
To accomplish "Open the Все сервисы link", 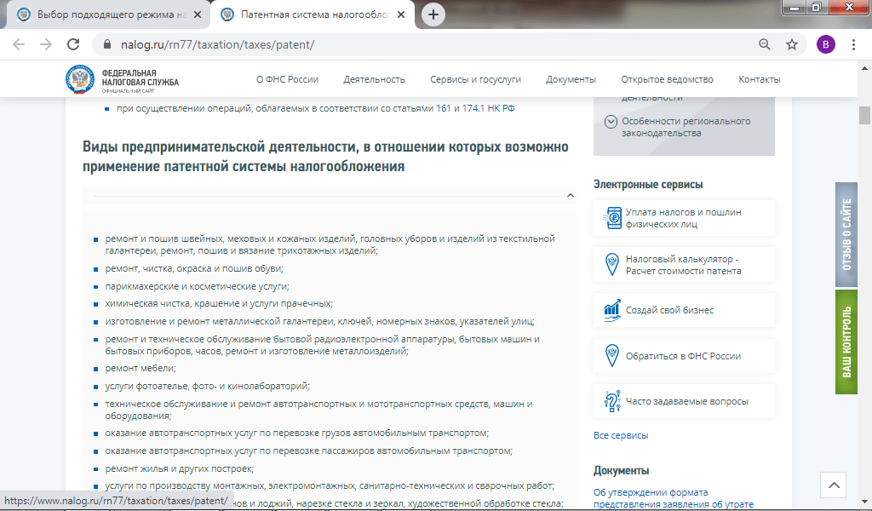I will click(621, 435).
